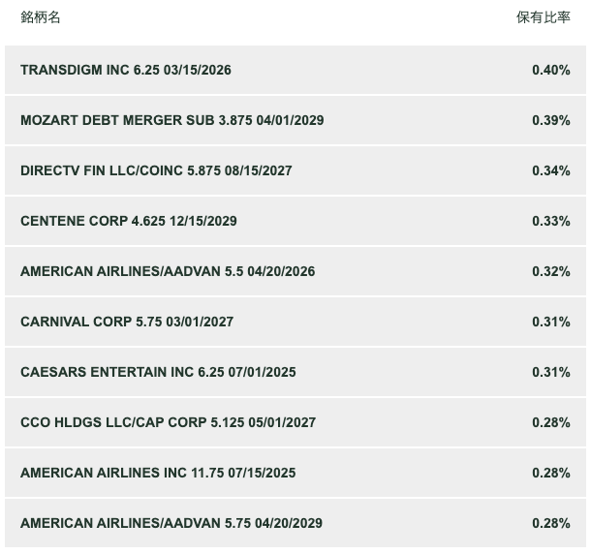
Task: Select MOZART DEBT MERGER SUB 3.875 row
Action: (x=295, y=120)
